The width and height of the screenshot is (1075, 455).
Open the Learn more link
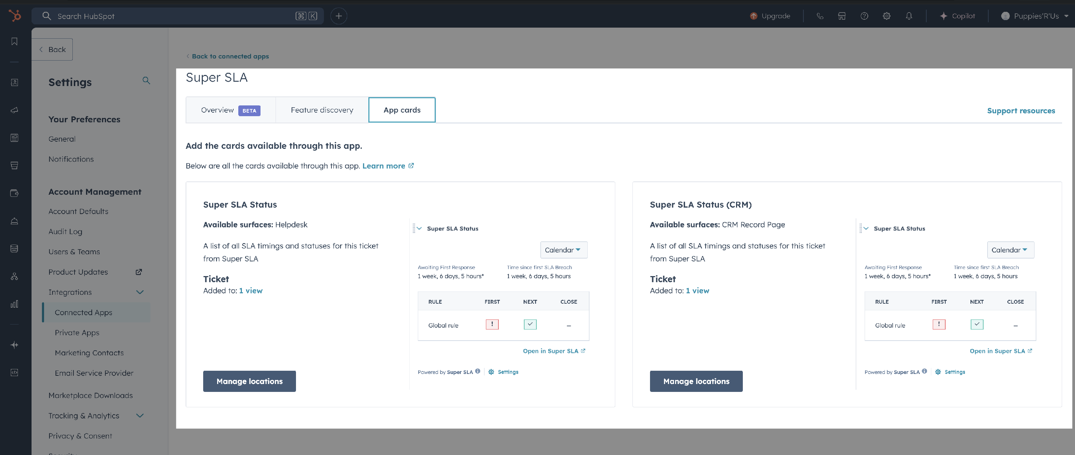(x=388, y=166)
